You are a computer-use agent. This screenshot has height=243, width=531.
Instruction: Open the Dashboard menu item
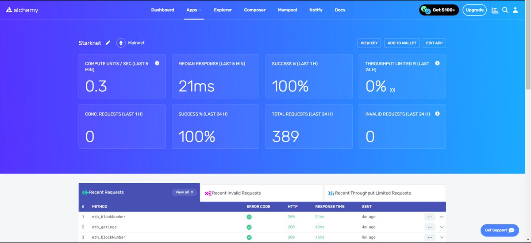point(162,10)
